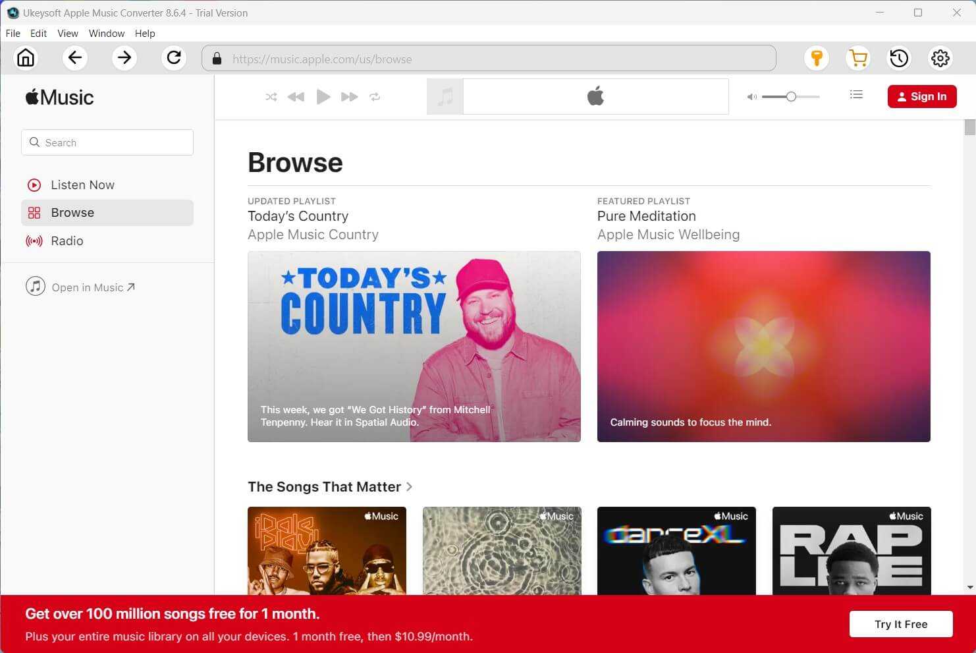Reload the page with refresh icon
The width and height of the screenshot is (976, 653).
174,58
